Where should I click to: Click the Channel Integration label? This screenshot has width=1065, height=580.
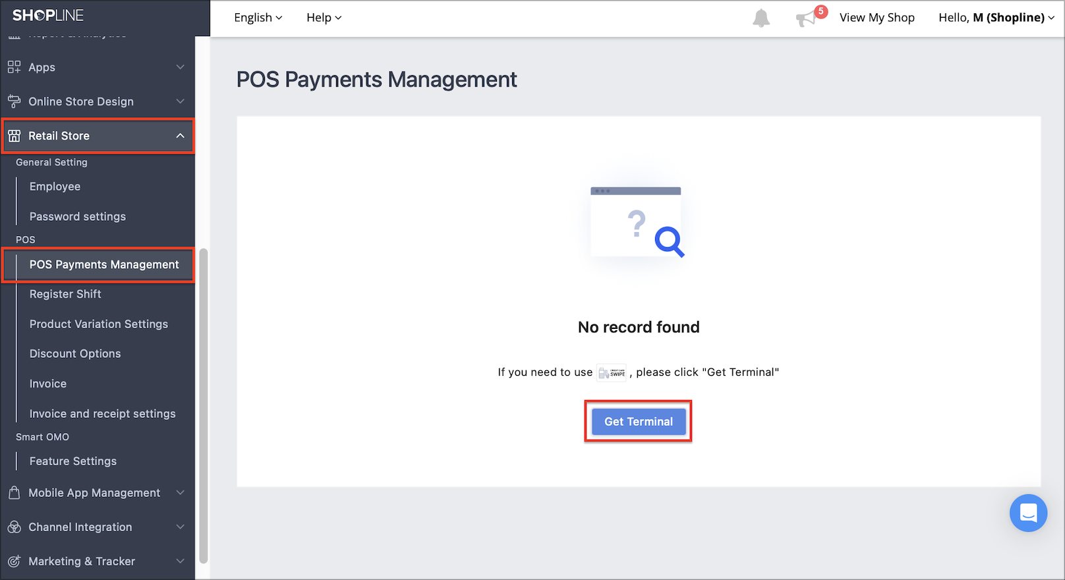coord(80,527)
